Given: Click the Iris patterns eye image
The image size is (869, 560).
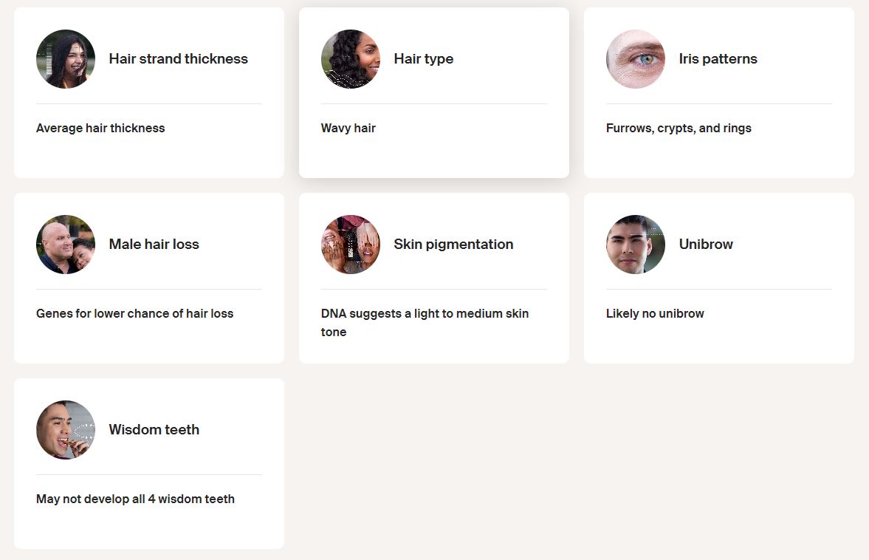Looking at the screenshot, I should (x=636, y=59).
